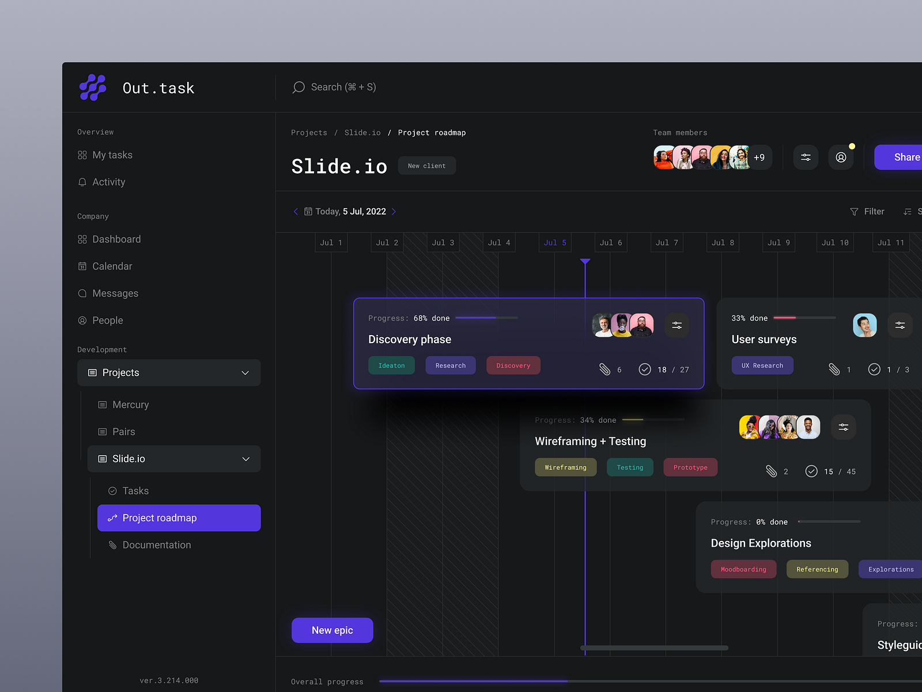
Task: Open the adjustment settings next to team avatars
Action: 806,157
